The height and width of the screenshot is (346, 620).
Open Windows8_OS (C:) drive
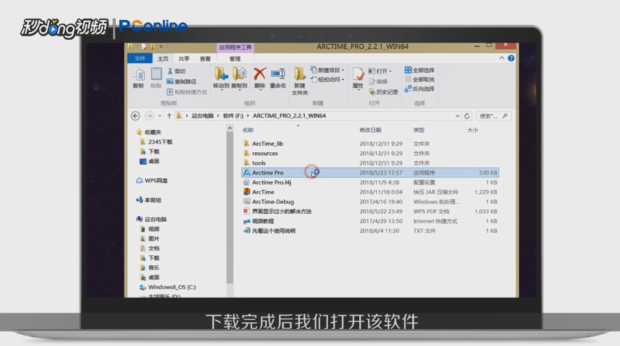pos(168,287)
